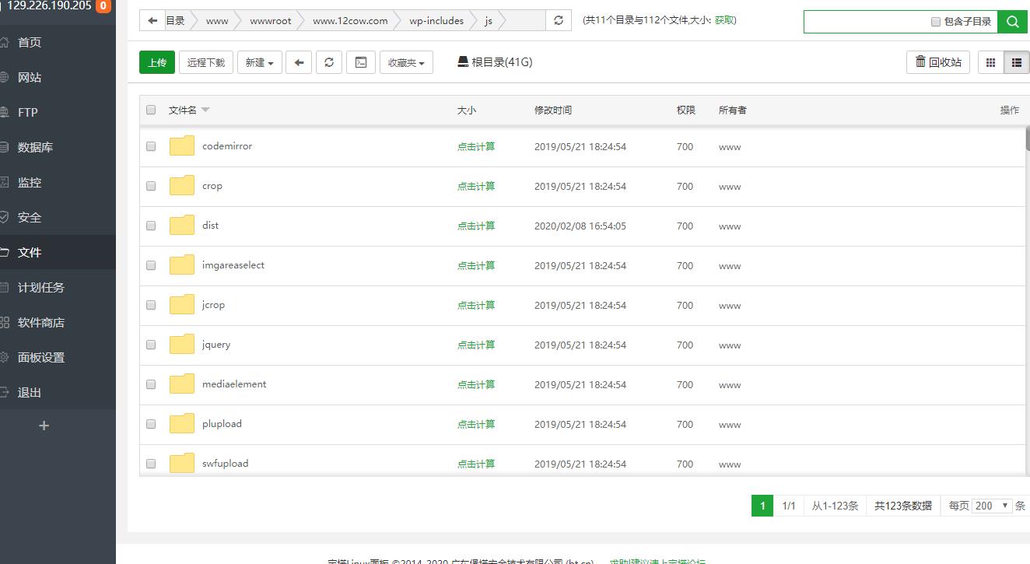Check the imgareaselect row checkbox

[x=151, y=265]
